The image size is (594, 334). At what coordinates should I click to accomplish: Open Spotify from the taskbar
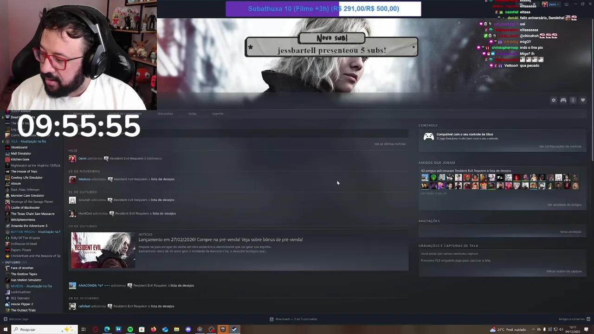coord(130,329)
